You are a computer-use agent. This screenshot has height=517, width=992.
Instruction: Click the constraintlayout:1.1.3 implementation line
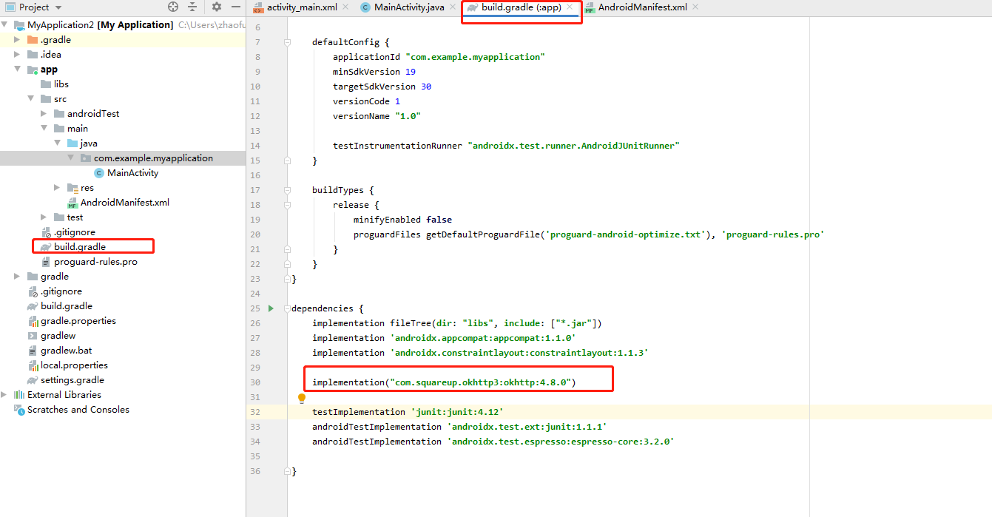pyautogui.click(x=480, y=353)
